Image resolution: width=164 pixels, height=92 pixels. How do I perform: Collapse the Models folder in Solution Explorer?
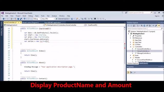[130, 57]
